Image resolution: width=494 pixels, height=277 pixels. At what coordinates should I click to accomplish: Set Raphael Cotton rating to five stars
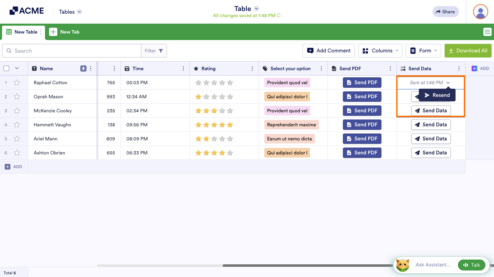(230, 83)
